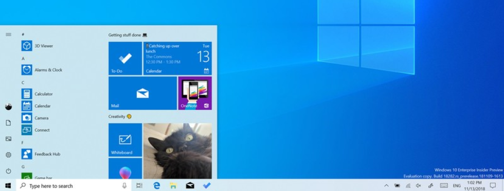Image resolution: width=504 pixels, height=191 pixels.
Task: Open the To-Do tile
Action: (x=125, y=59)
